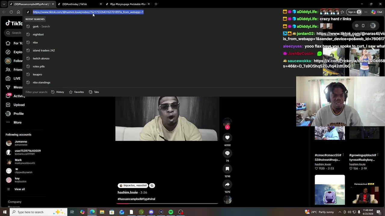Close the #hassancampbell TikTok tab
The width and height of the screenshot is (385, 216).
point(53,4)
